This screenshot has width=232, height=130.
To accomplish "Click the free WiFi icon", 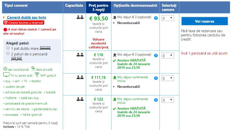I will pyautogui.click(x=37, y=75).
